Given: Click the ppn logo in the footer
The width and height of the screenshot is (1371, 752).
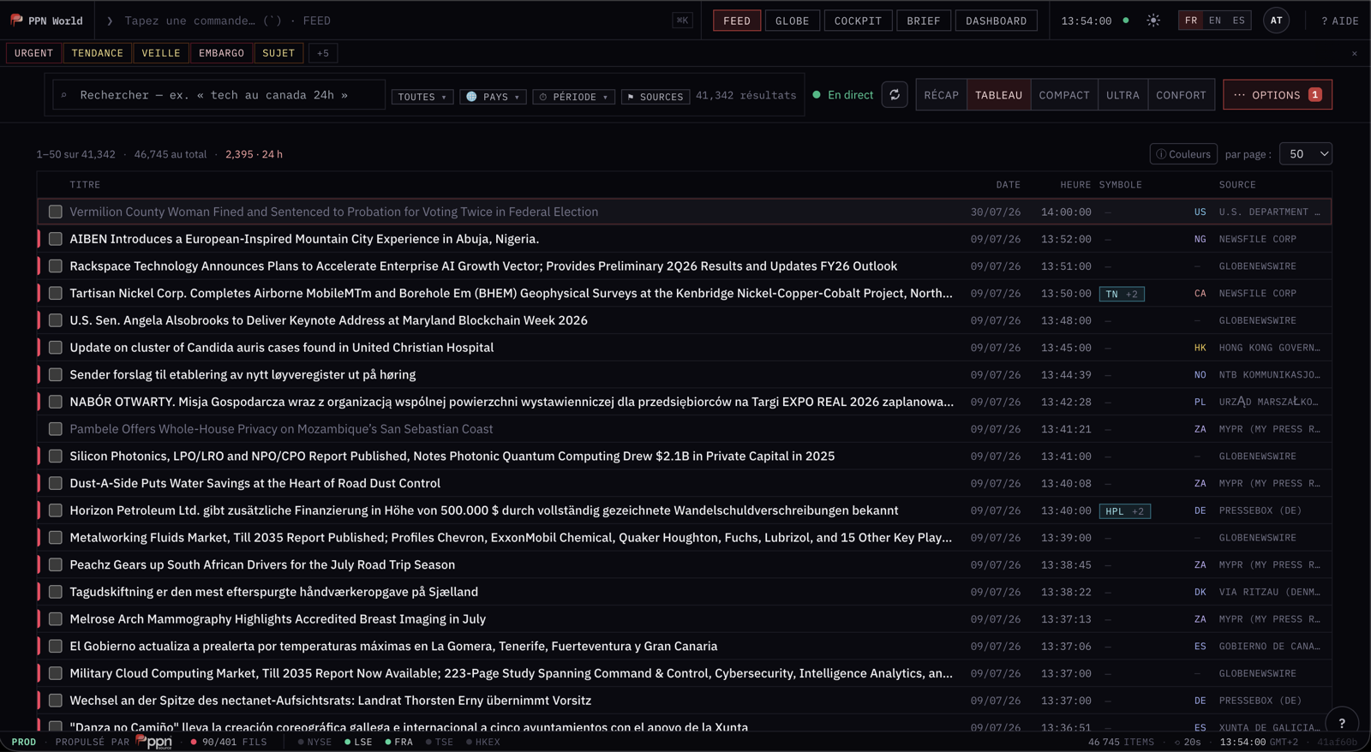Looking at the screenshot, I should point(154,742).
